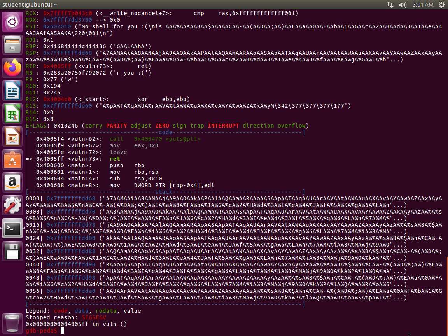Screen dimensions: 448x336
Task: Focus the Terminal launcher icon
Action: [12, 229]
